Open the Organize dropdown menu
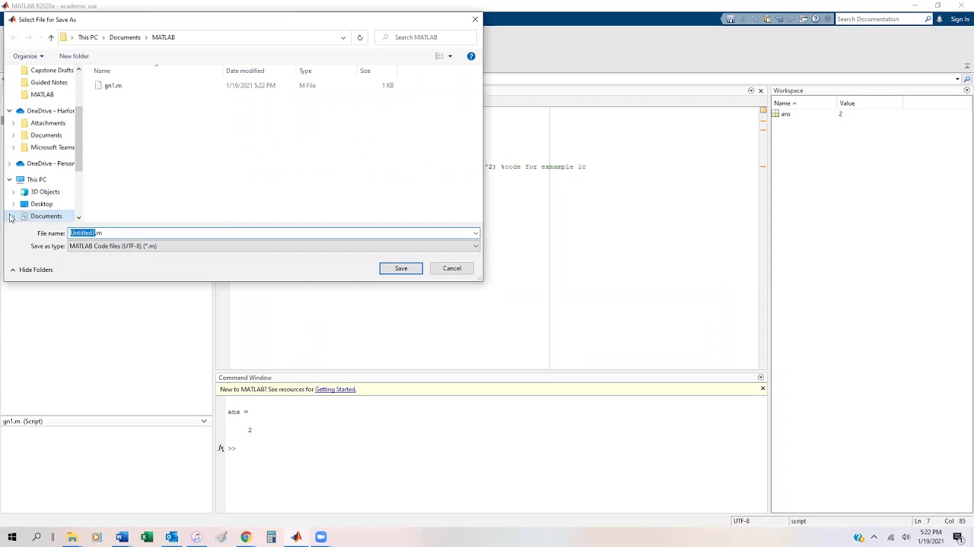This screenshot has height=547, width=974. coord(28,56)
